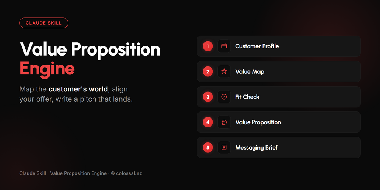Viewport: 380px width, 190px height.
Task: Open the Value Proposition step text
Action: click(258, 122)
